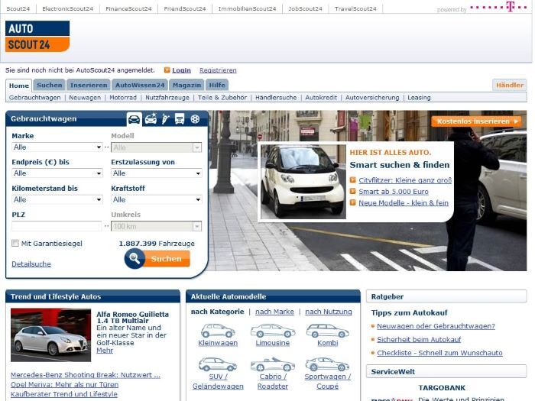Click the Registrieren link
The image size is (535, 401).
click(x=218, y=70)
